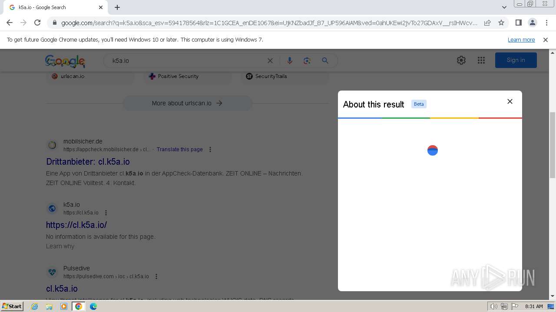Open the browser side panel icon

[518, 23]
